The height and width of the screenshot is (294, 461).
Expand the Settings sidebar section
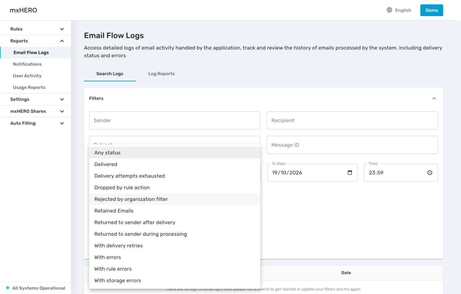35,99
